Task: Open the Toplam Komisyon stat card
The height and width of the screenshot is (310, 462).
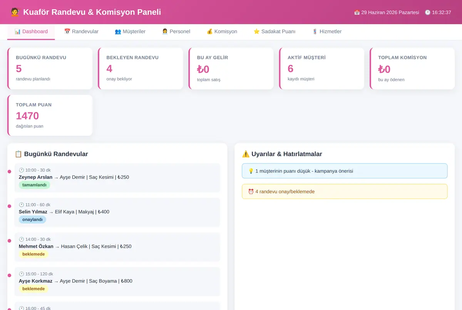Action: coord(412,68)
